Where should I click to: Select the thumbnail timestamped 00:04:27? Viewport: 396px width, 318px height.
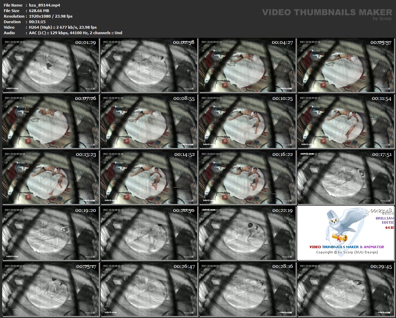[x=248, y=65]
